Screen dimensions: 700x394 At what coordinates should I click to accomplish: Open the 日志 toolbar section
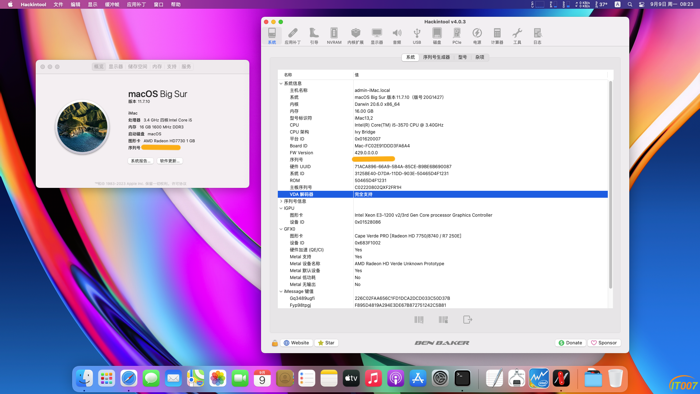tap(537, 36)
